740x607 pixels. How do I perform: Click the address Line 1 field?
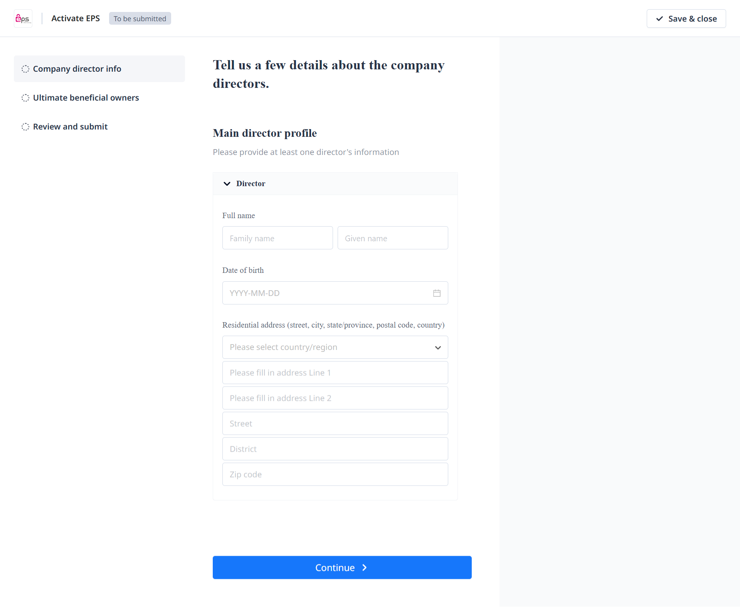click(335, 373)
